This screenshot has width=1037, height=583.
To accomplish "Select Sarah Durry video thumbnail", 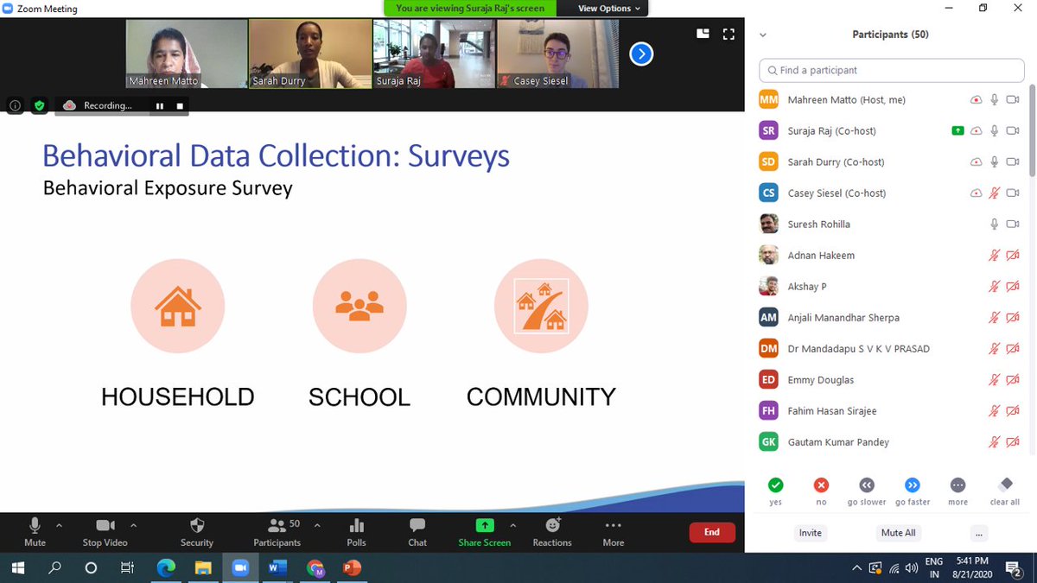I will tap(310, 54).
